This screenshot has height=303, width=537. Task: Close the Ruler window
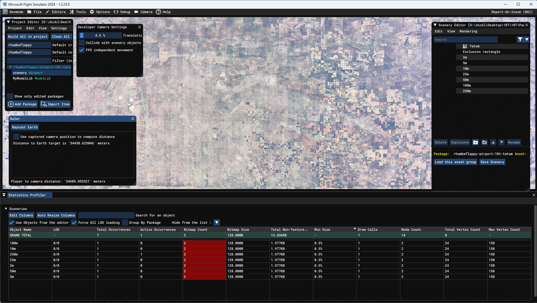(133, 119)
